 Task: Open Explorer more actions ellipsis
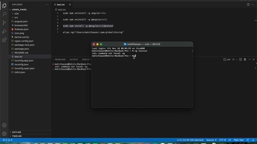pos(47,4)
